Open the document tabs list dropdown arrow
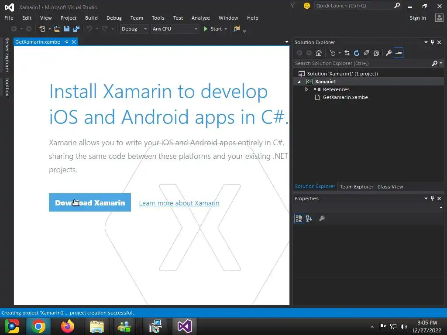This screenshot has height=335, width=447. coord(286,42)
